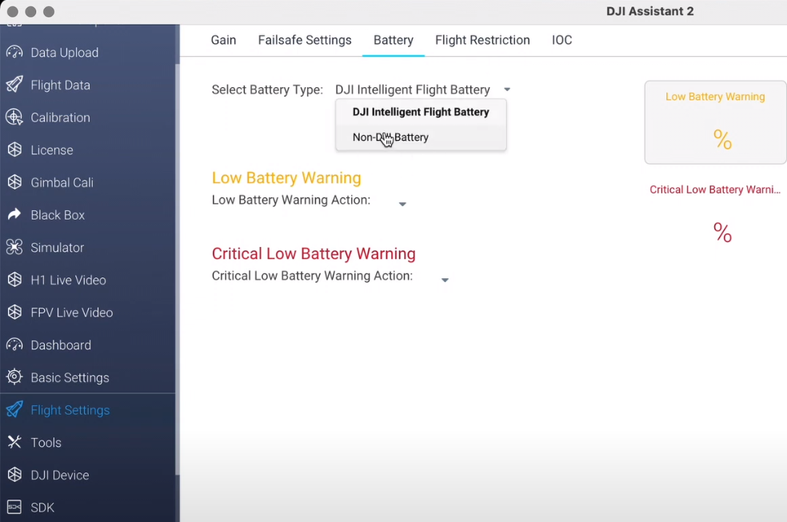Expand Critical Low Battery Warning Action dropdown
This screenshot has height=522, width=787.
[x=445, y=281]
